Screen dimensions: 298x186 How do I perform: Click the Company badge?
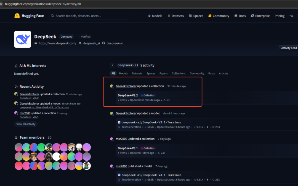click(66, 37)
